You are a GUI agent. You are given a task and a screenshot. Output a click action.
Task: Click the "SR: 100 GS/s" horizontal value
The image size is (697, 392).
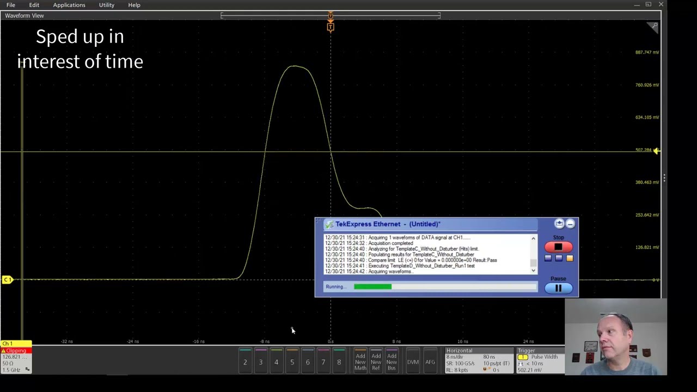[x=461, y=364]
